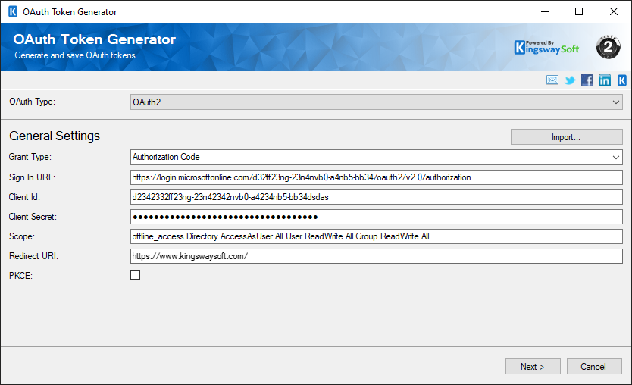The height and width of the screenshot is (385, 632).
Task: Focus the Sign In URL field
Action: point(377,177)
